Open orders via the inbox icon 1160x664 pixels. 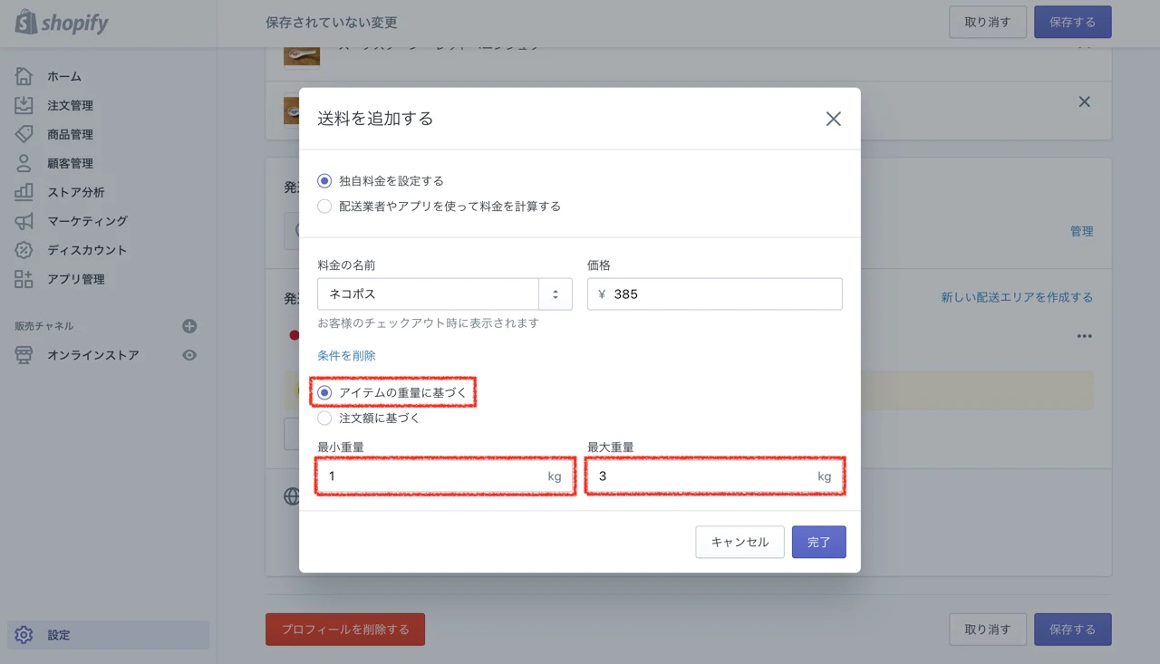click(24, 105)
